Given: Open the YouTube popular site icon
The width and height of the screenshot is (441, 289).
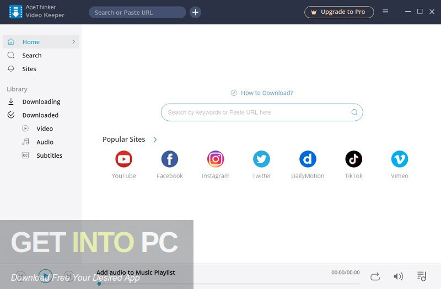Looking at the screenshot, I should pyautogui.click(x=123, y=159).
